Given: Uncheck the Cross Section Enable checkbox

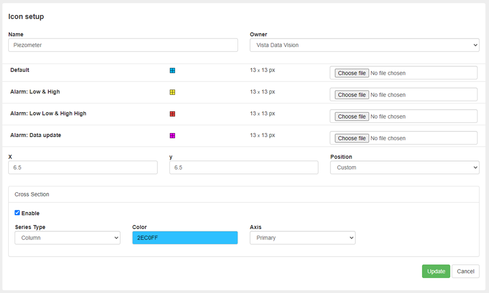Looking at the screenshot, I should point(17,213).
